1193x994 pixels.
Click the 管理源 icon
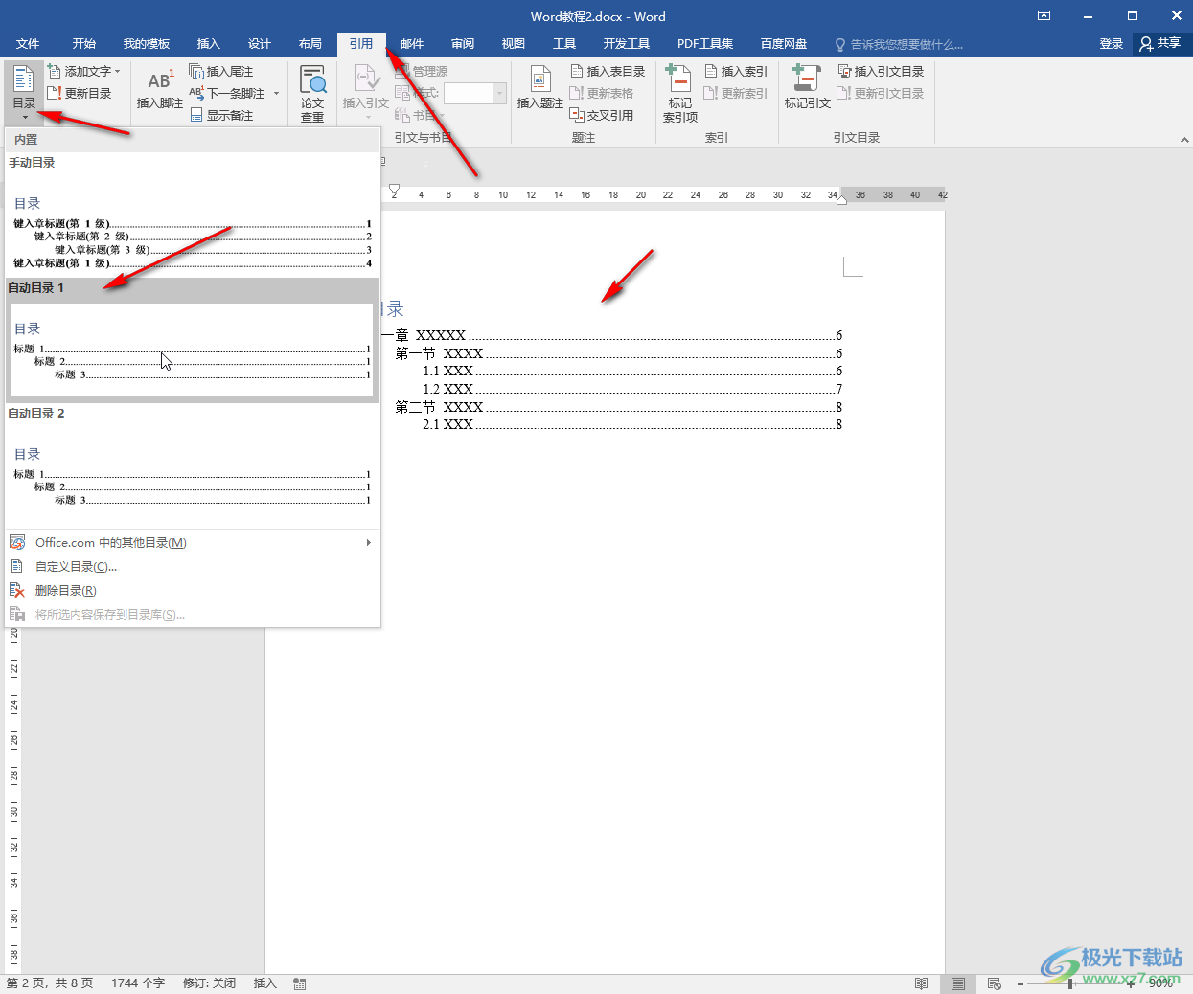point(402,71)
